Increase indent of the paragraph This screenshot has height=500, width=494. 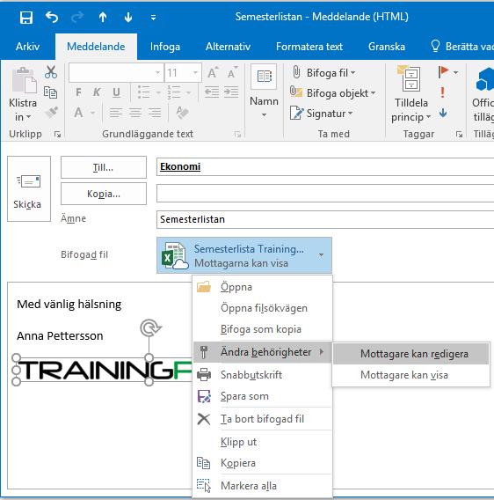(231, 92)
